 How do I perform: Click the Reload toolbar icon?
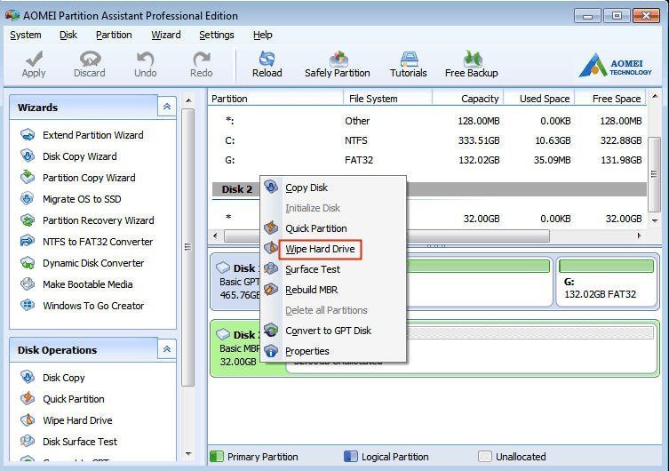pyautogui.click(x=267, y=59)
